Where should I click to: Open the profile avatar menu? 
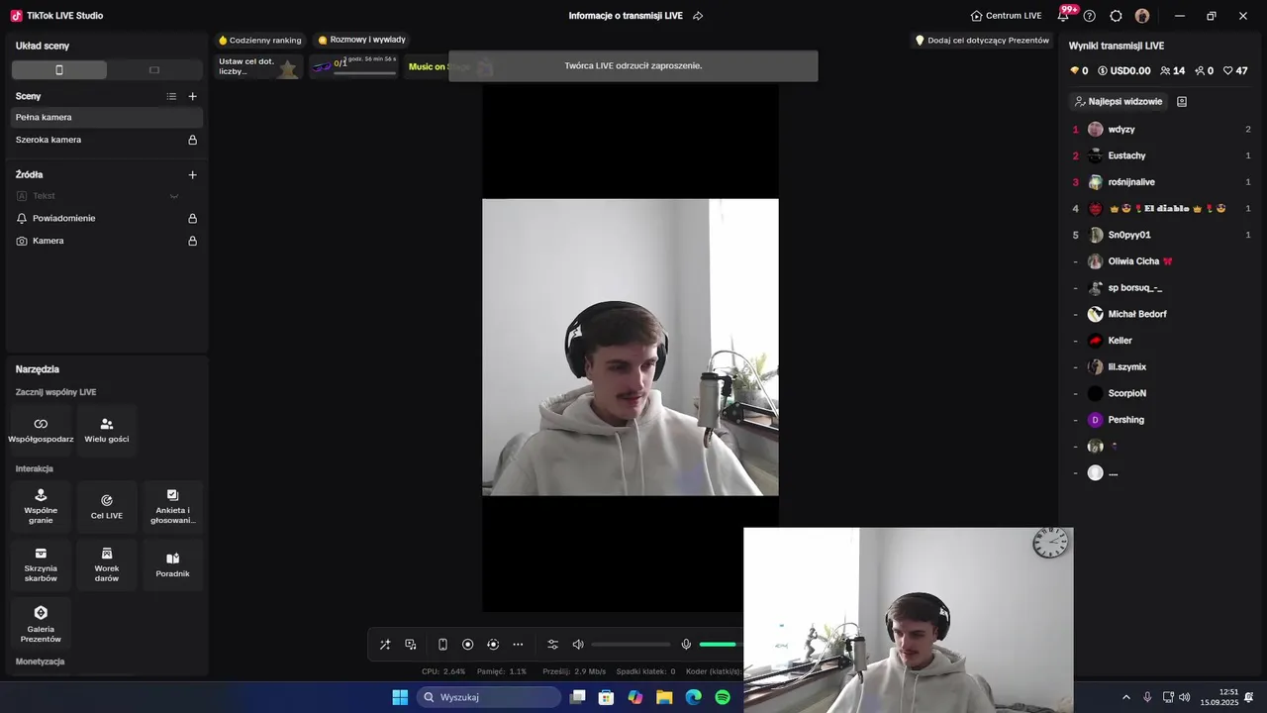point(1142,16)
